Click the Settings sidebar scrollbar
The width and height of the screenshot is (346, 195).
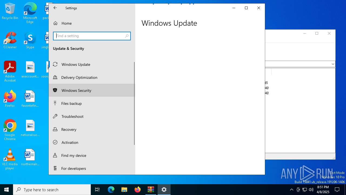click(134, 103)
